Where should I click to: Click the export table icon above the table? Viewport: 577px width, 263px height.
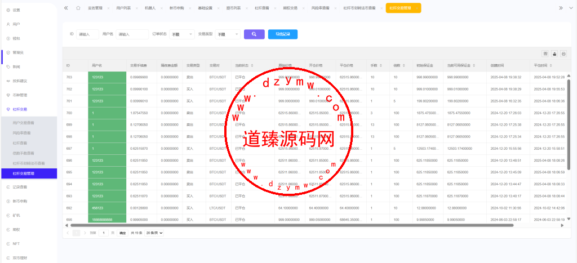pyautogui.click(x=554, y=54)
